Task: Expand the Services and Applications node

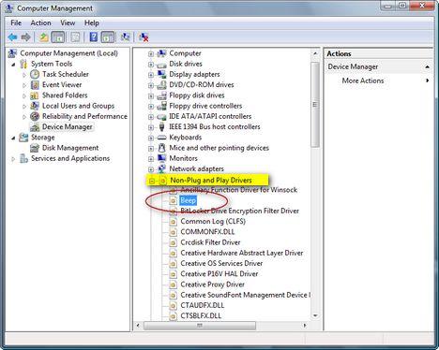Action: (13, 159)
